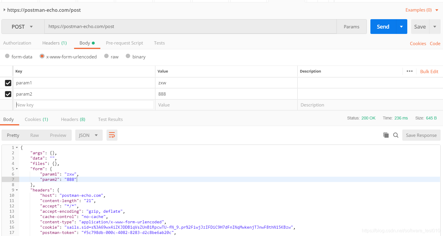
Task: Expand the request title disclosure triangle
Action: [4, 10]
